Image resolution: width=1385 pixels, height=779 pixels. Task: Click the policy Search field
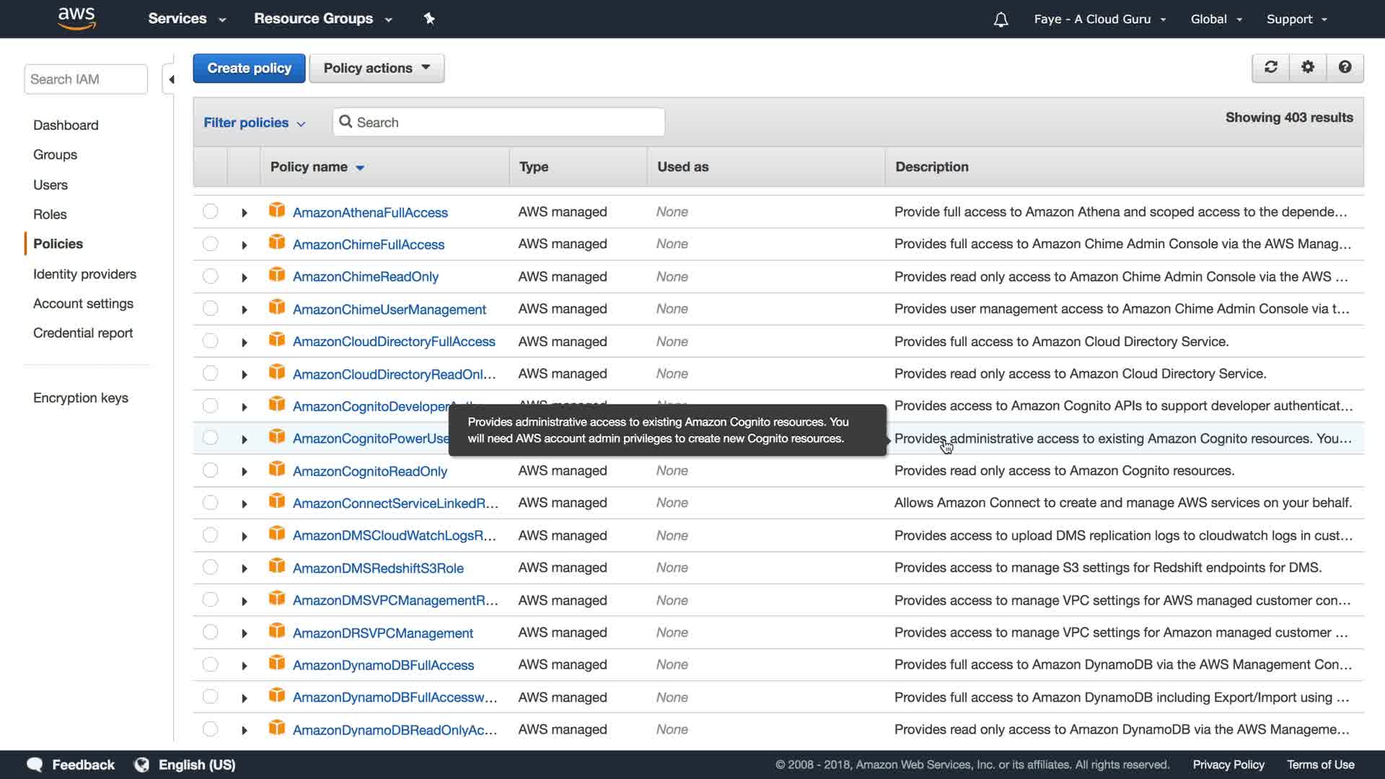[x=505, y=122]
